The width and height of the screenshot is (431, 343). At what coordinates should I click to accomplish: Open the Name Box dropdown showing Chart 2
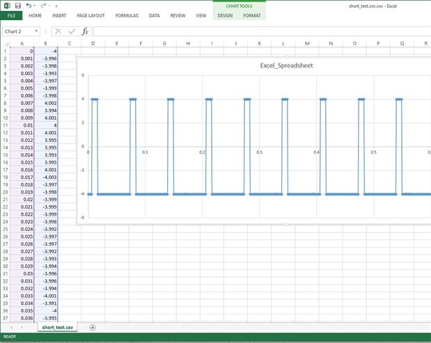pos(36,31)
